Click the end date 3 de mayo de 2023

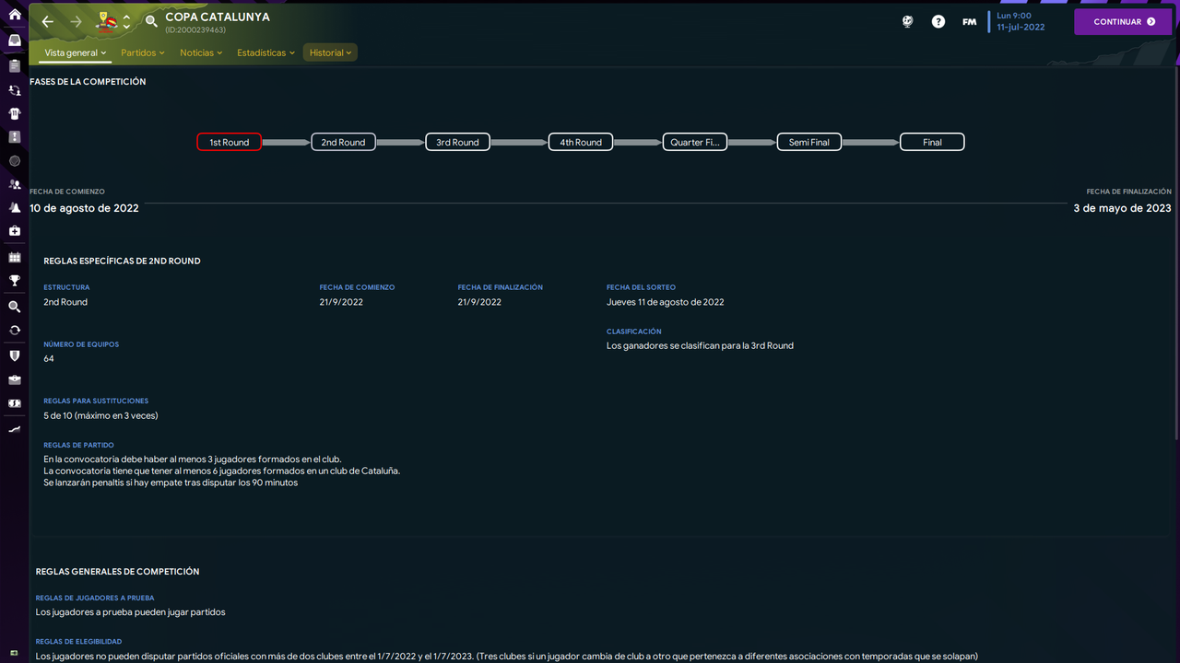[1122, 208]
